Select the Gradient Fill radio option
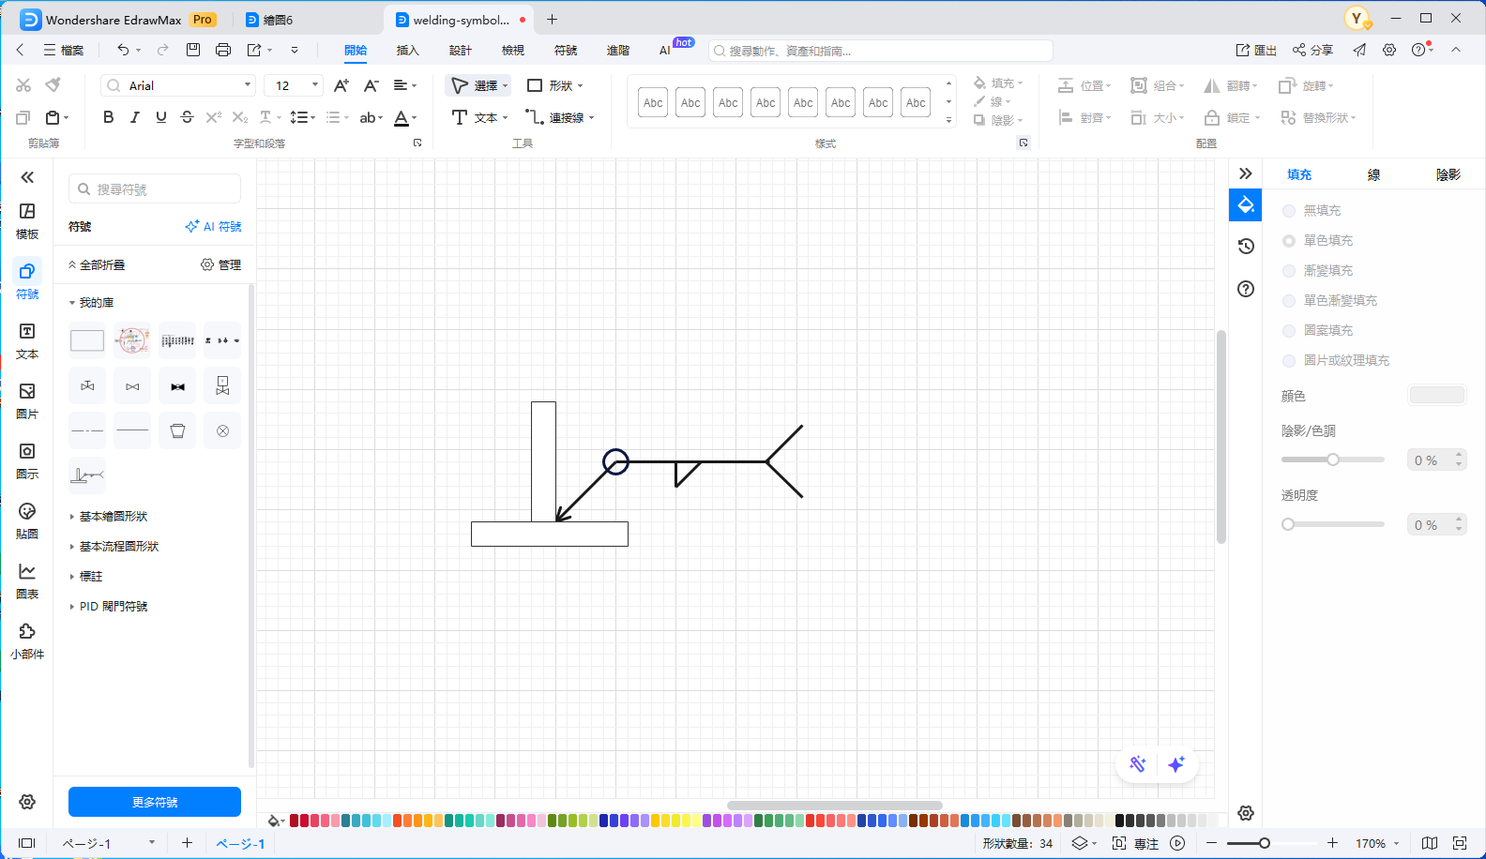This screenshot has width=1486, height=859. (1289, 271)
